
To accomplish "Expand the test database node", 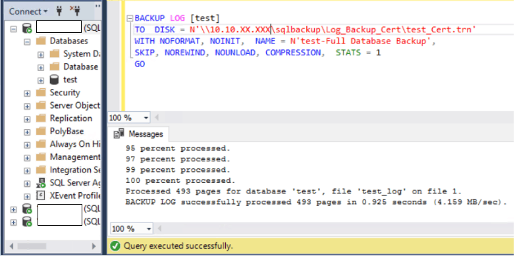I will [x=41, y=80].
